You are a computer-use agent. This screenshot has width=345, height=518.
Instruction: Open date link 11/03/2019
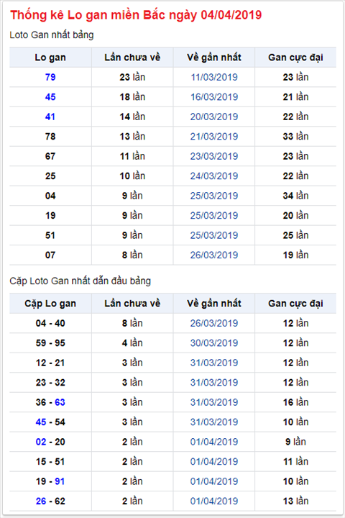point(214,77)
